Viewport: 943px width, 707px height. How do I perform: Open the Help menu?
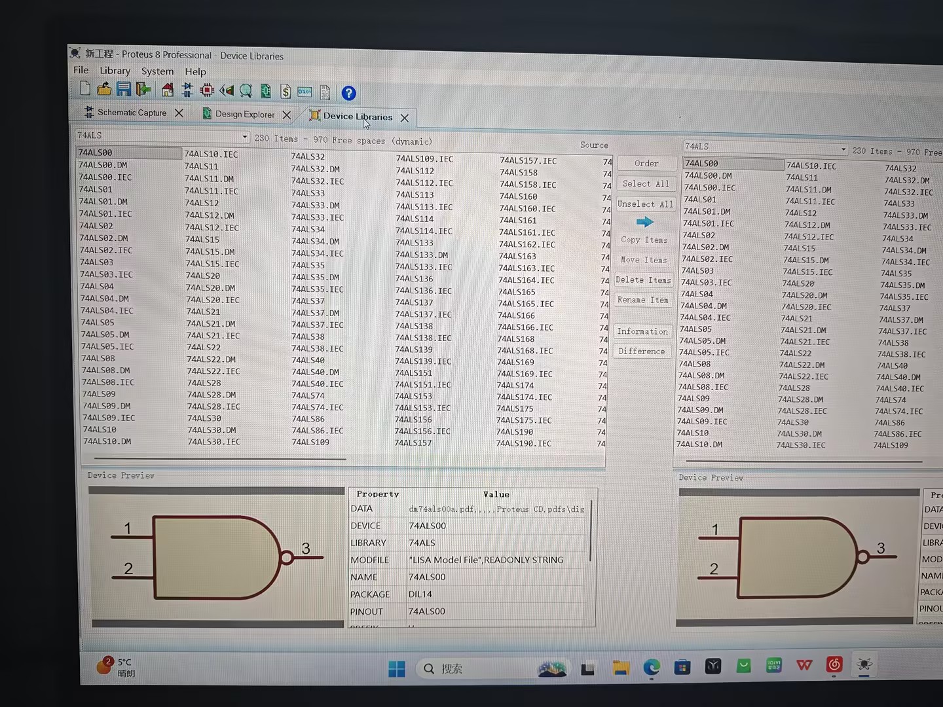pos(195,72)
